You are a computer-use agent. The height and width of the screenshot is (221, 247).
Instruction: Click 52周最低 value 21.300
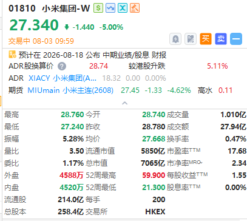[154, 188]
